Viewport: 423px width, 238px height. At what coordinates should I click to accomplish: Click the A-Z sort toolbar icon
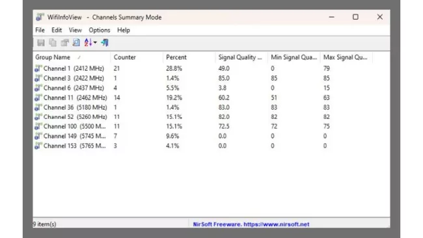[89, 42]
